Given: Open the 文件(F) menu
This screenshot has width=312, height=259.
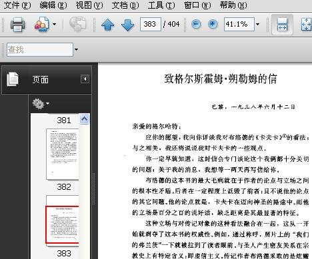Looking at the screenshot, I should click(x=17, y=5).
